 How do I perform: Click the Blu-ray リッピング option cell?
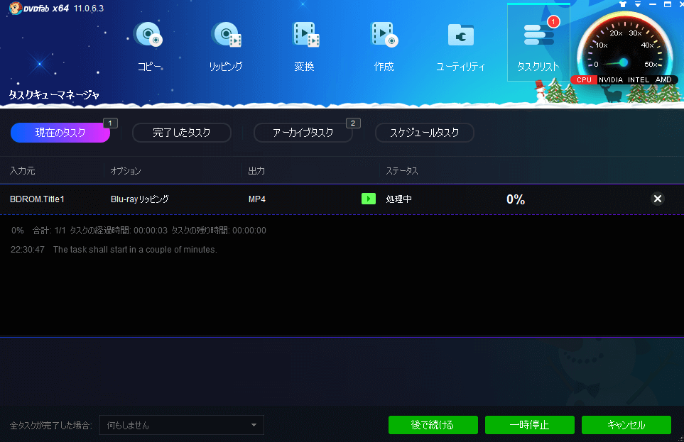click(140, 199)
